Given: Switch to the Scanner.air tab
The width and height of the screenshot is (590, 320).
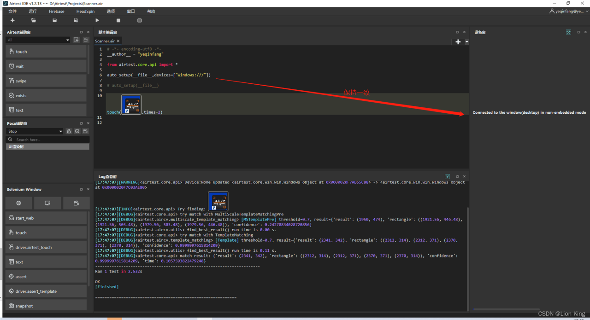Looking at the screenshot, I should pos(105,41).
